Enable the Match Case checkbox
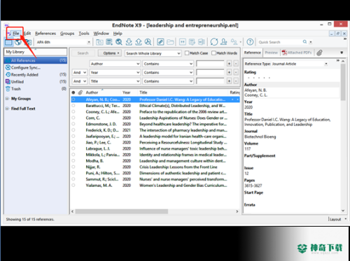 point(187,53)
